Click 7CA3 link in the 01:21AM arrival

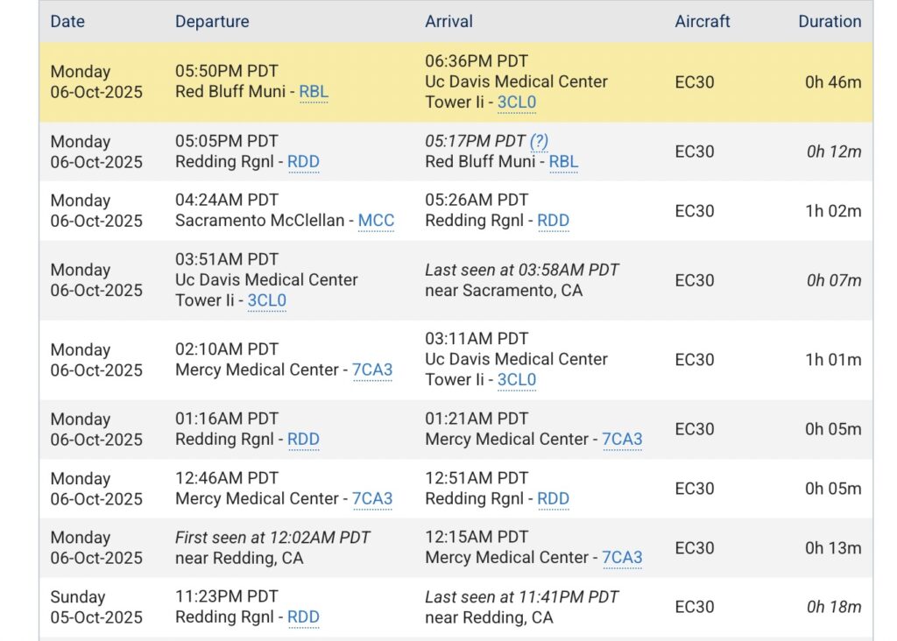click(621, 439)
